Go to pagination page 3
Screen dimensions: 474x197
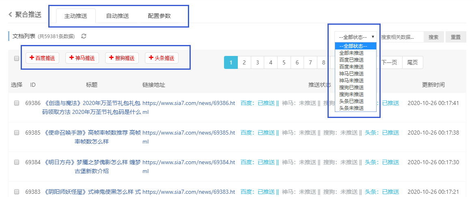click(x=258, y=62)
